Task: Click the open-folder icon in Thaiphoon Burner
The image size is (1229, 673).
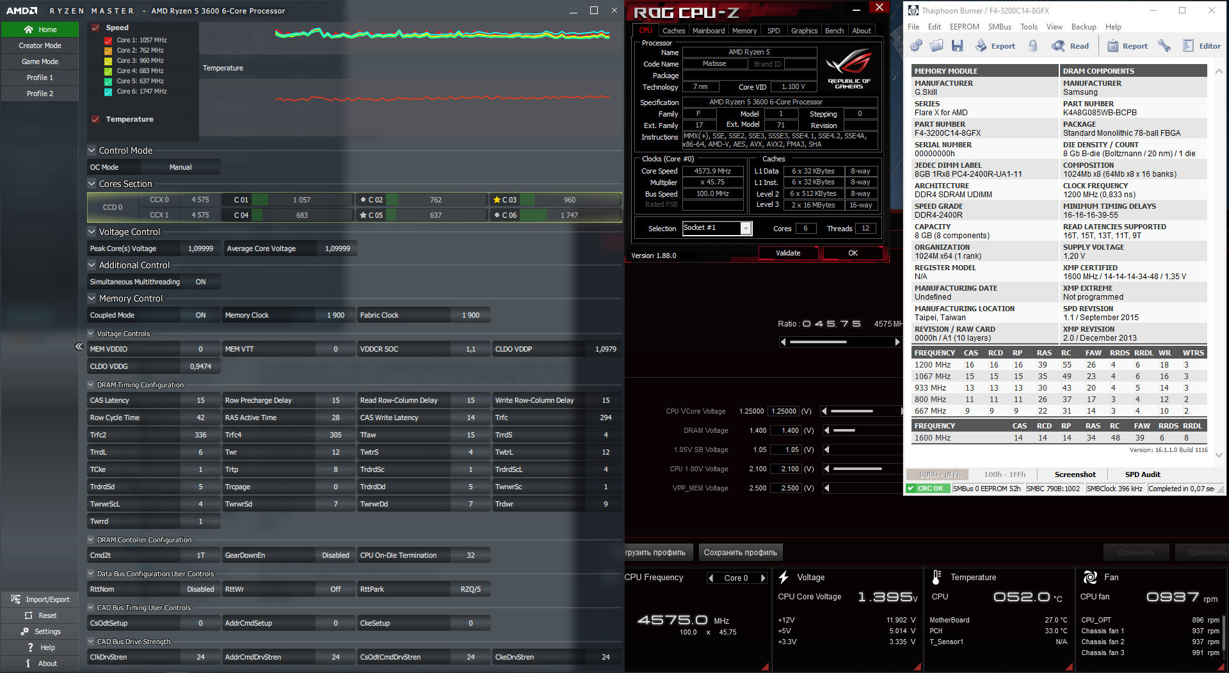Action: point(936,45)
